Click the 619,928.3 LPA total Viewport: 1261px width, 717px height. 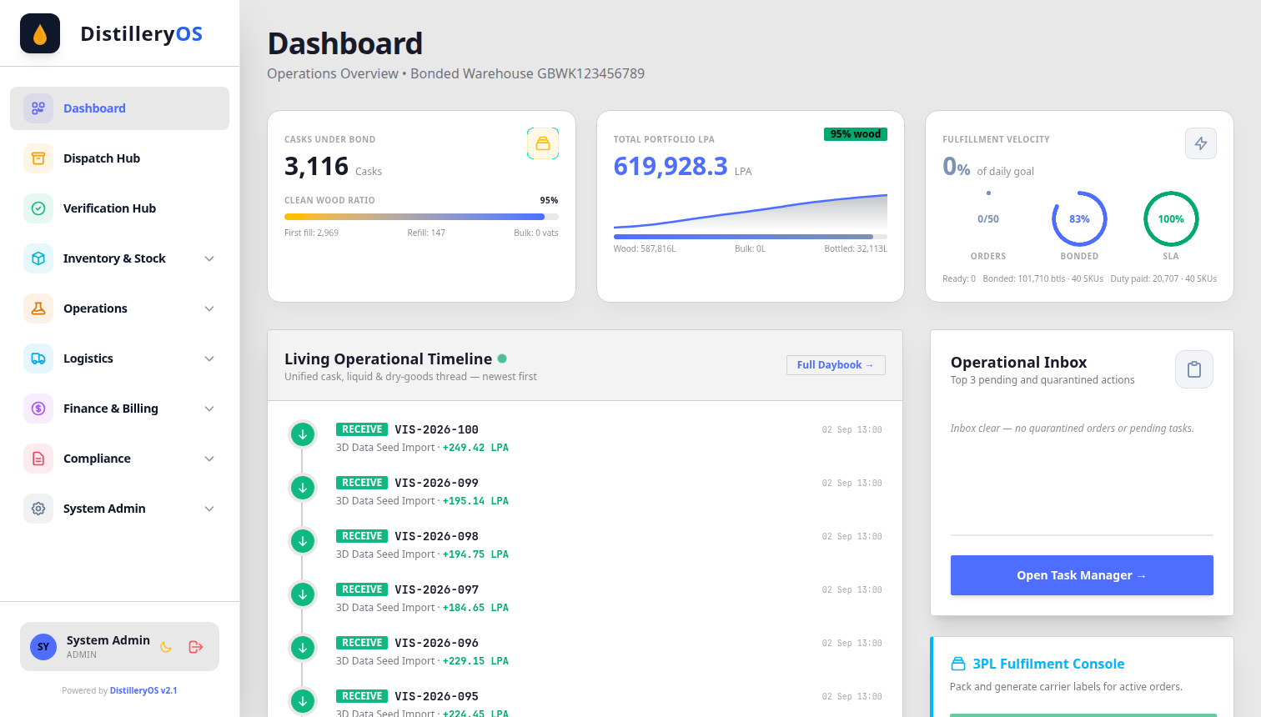coord(671,166)
